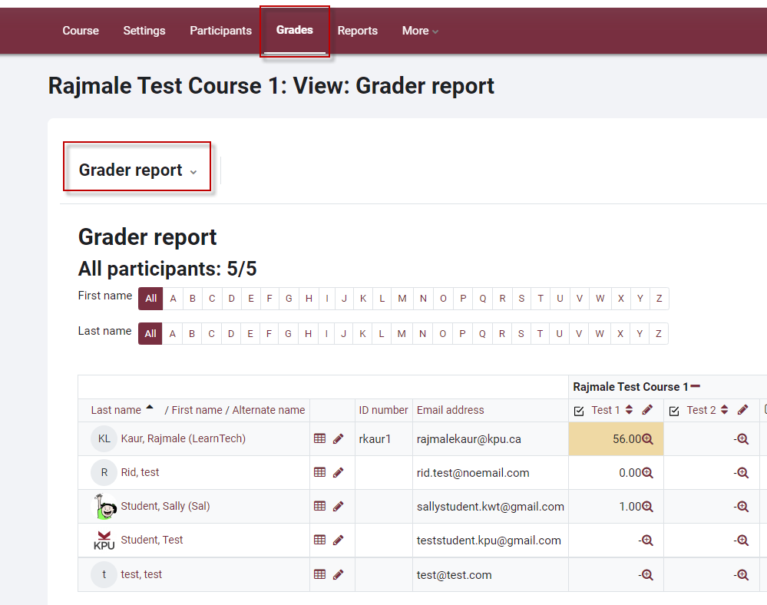
Task: Click the 56.00 grade cell
Action: coord(616,438)
